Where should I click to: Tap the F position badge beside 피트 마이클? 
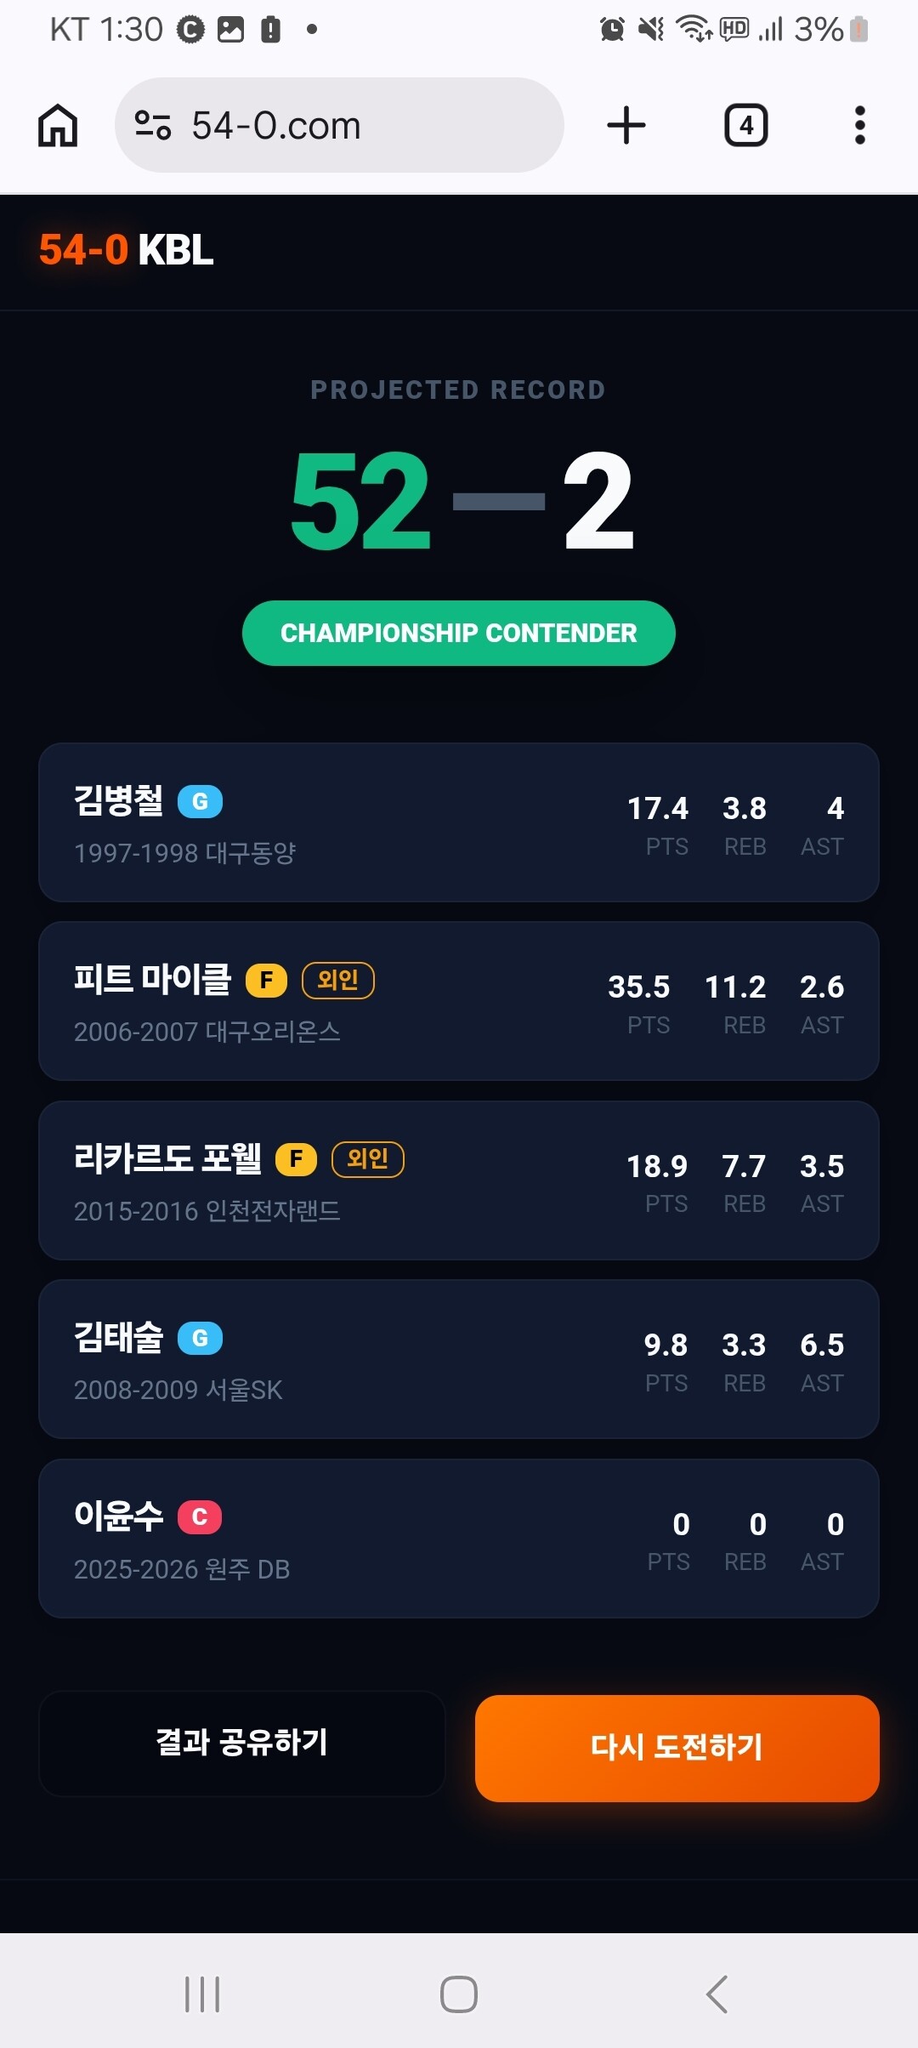tap(266, 981)
